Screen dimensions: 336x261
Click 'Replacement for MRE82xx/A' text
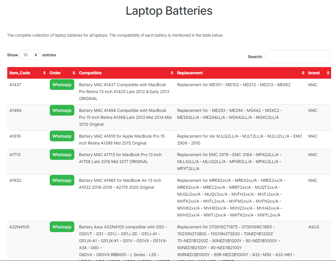pyautogui.click(x=231, y=198)
